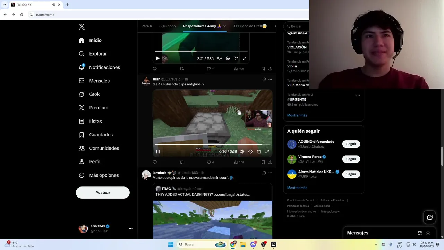Open settings gear on Juan's video
This screenshot has width=444, height=250.
pos(250,152)
